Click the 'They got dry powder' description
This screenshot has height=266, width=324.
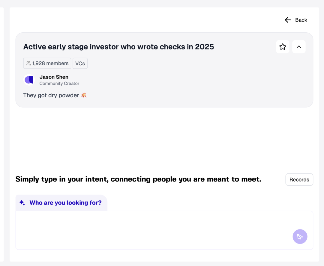pos(51,95)
